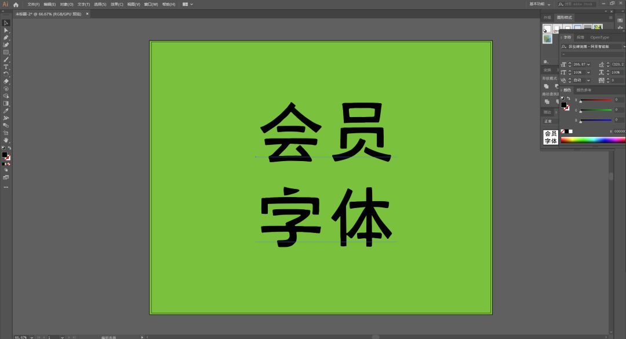This screenshot has width=626, height=339.
Task: Switch to the 外观 panel tab
Action: click(547, 17)
